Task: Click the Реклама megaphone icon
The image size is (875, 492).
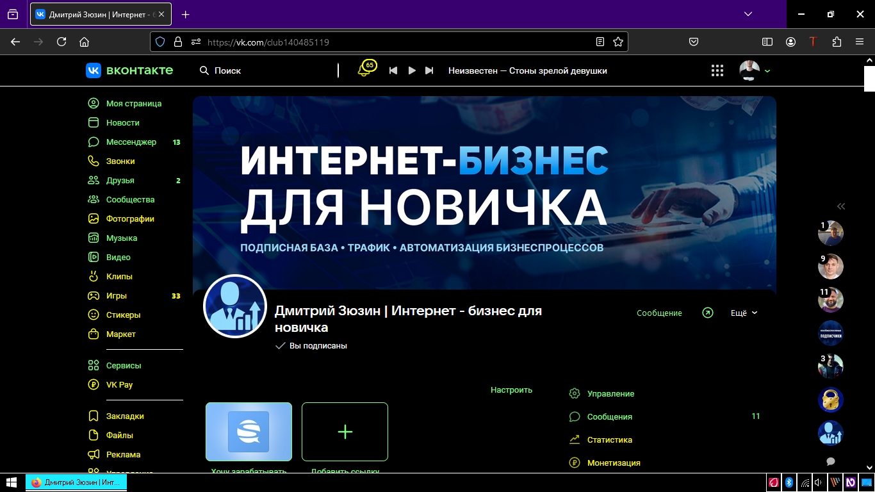Action: tap(94, 454)
